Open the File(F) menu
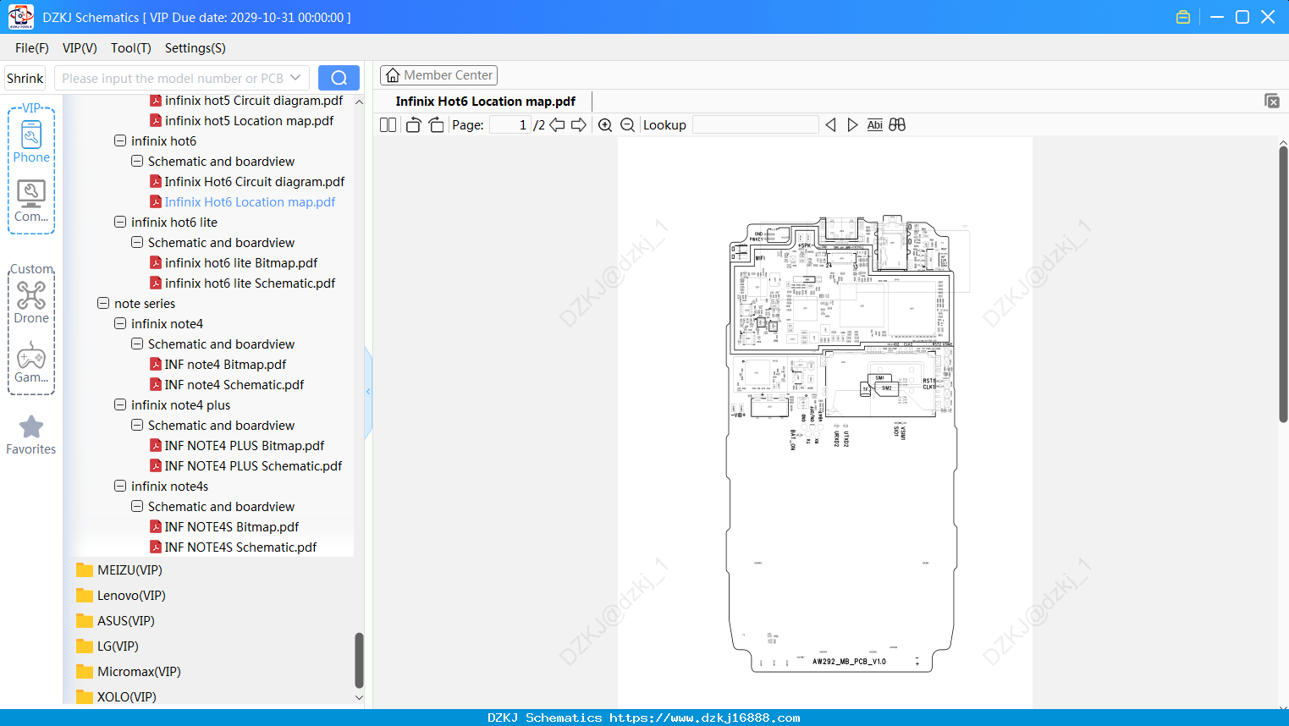This screenshot has height=726, width=1289. (x=32, y=48)
